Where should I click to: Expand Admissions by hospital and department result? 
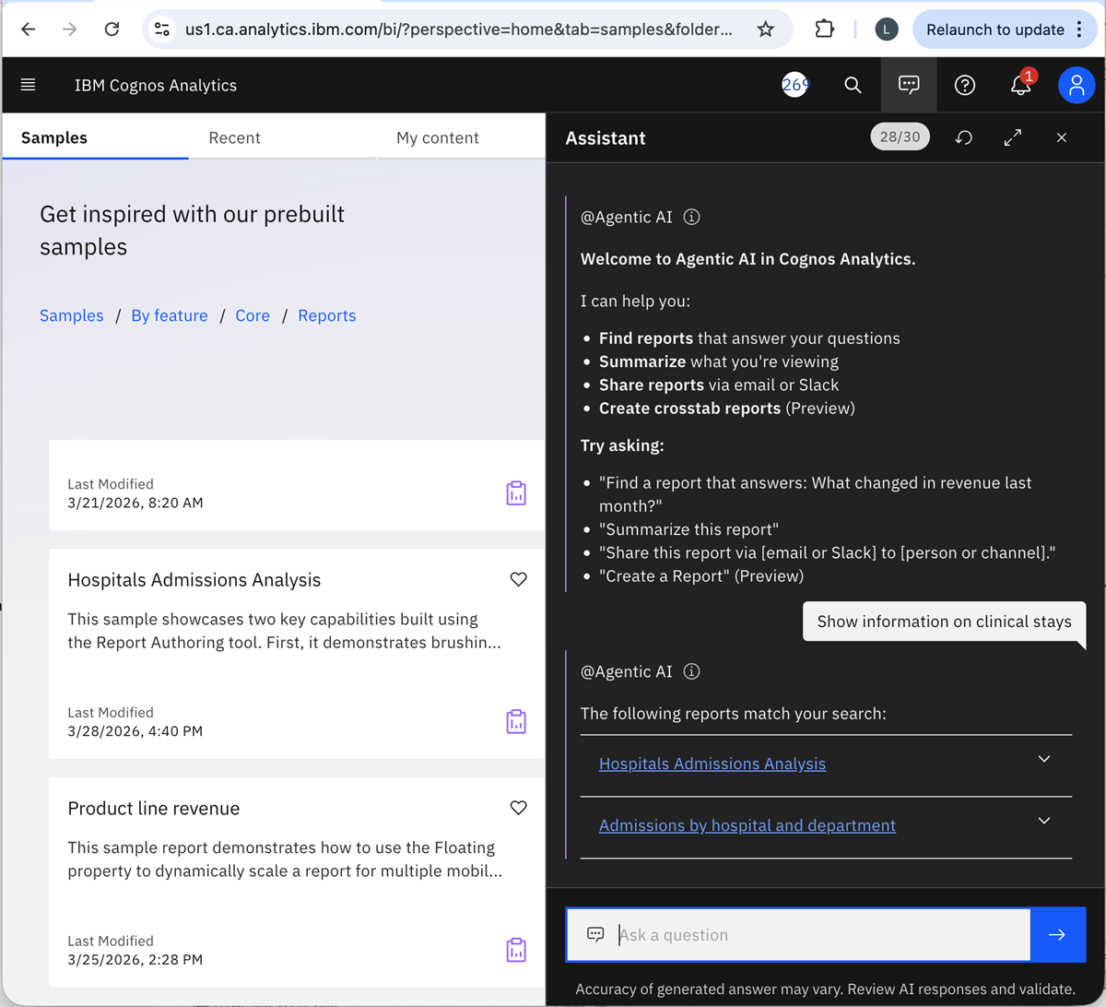1043,821
